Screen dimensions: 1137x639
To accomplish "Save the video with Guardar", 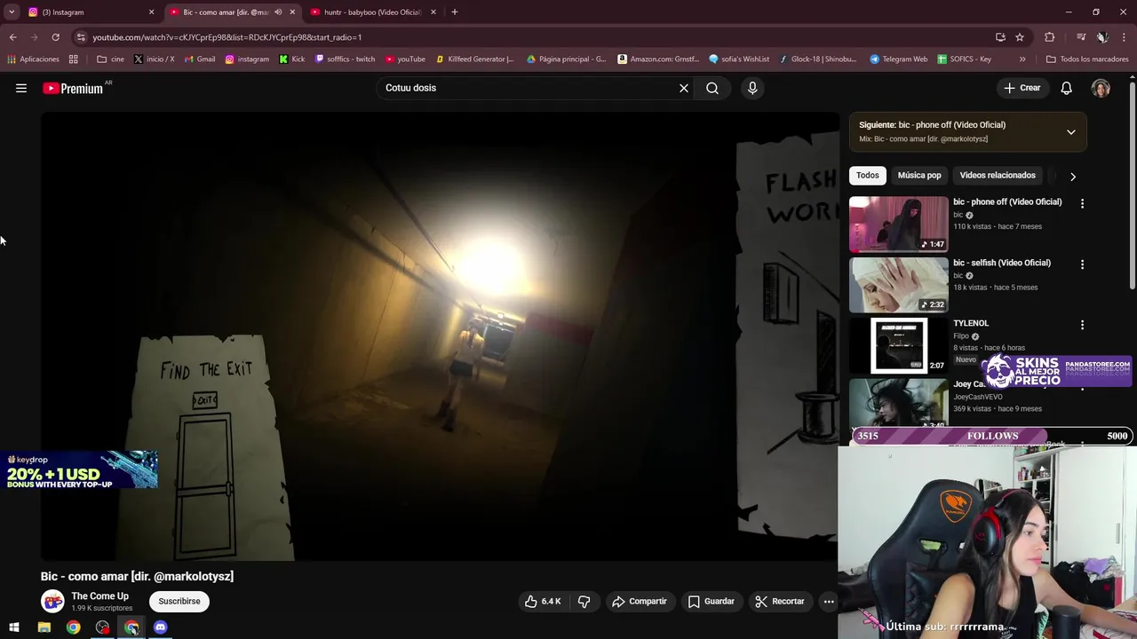I will pos(711,601).
